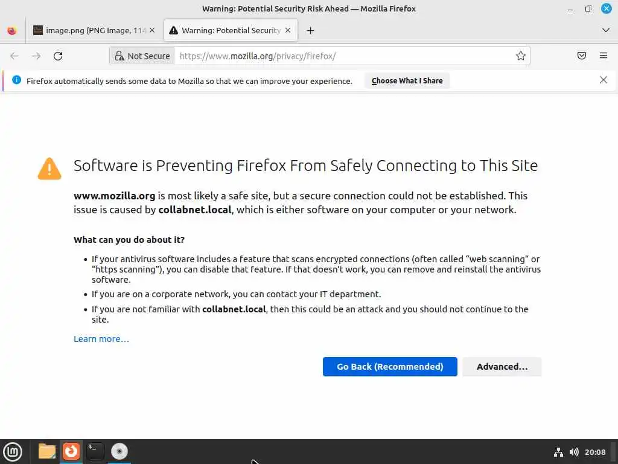Open the volume control in system tray
Viewport: 618px width, 464px height.
[x=574, y=452]
